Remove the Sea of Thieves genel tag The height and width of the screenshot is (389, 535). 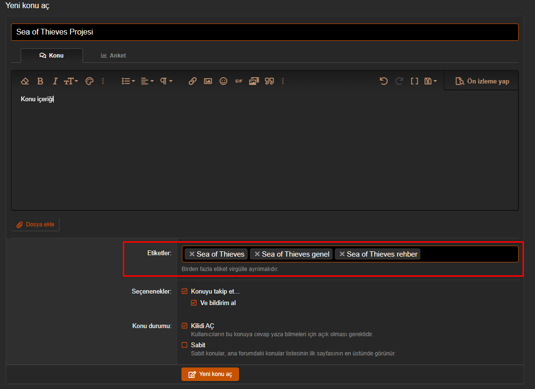pos(257,254)
